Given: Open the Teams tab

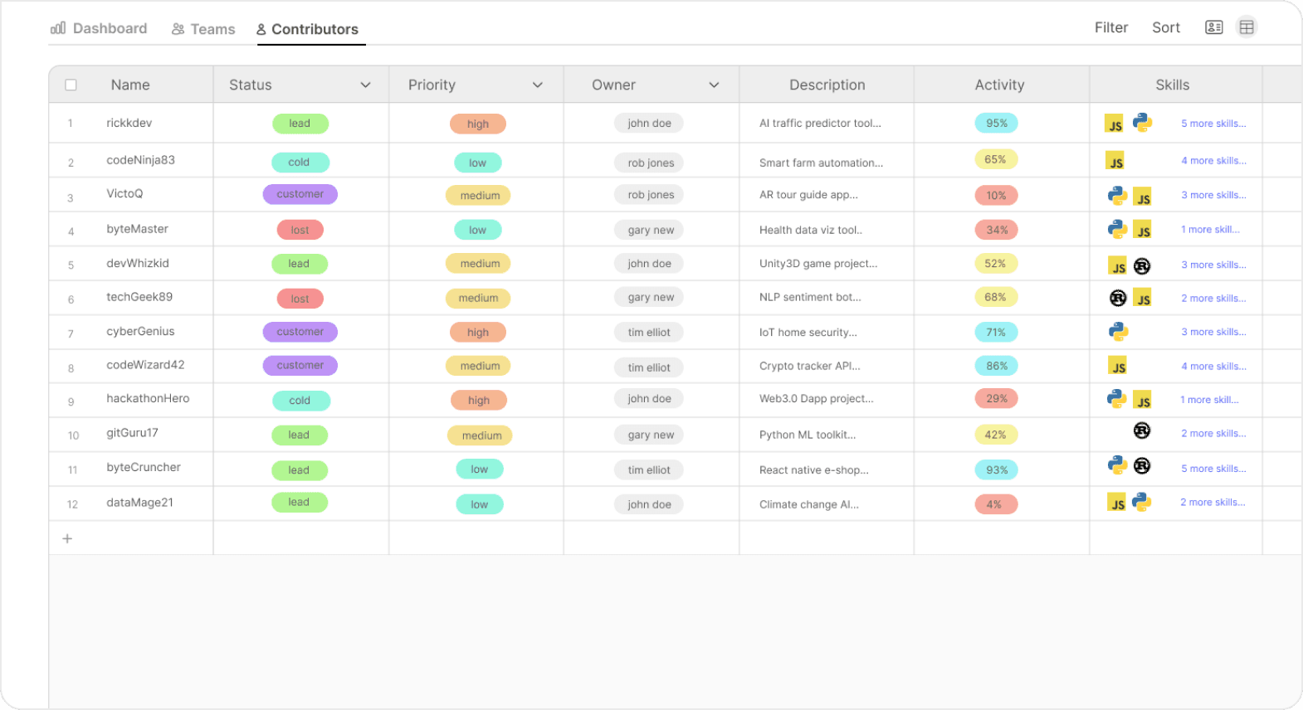Looking at the screenshot, I should (x=203, y=29).
